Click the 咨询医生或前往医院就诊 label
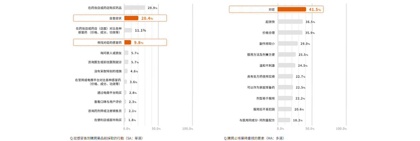 click(105, 62)
